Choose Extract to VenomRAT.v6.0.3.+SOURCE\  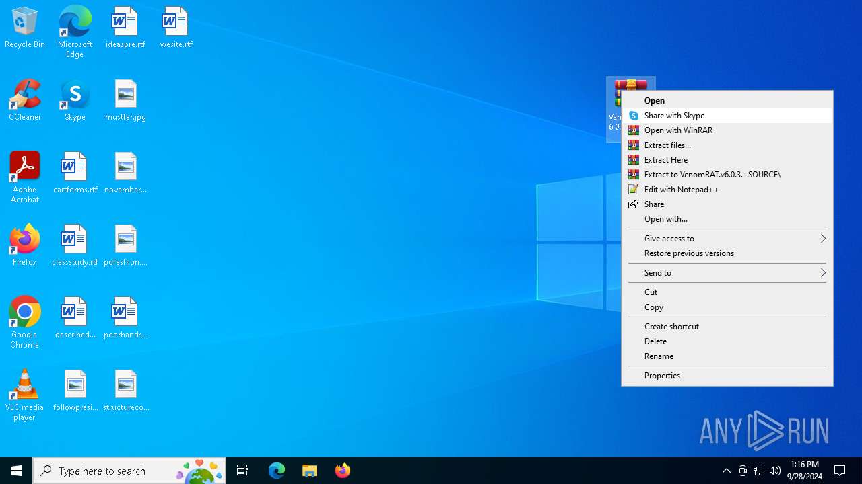(727, 175)
